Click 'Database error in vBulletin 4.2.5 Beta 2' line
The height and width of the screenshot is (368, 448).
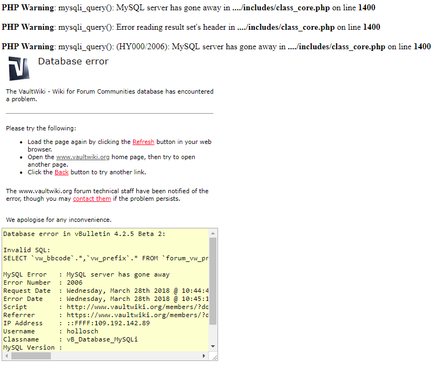point(84,234)
